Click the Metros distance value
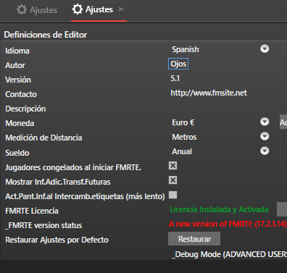287x273 pixels. (x=184, y=137)
